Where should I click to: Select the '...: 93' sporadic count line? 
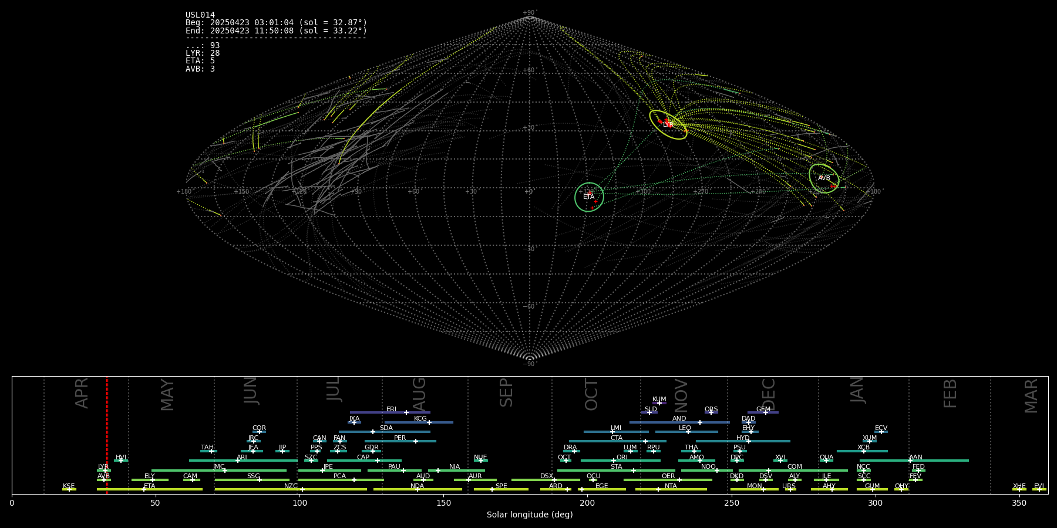[x=203, y=46]
